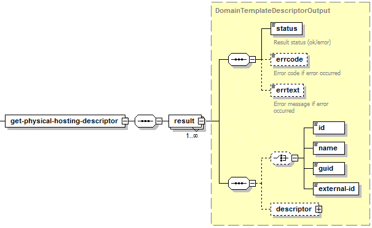372x228 pixels.
Task: Select the id element box
Action: point(329,128)
